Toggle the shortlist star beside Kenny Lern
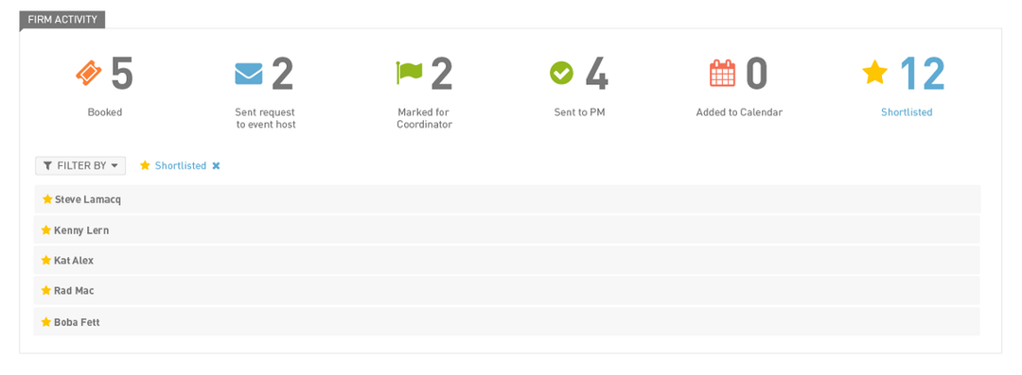The width and height of the screenshot is (1022, 375). (46, 230)
